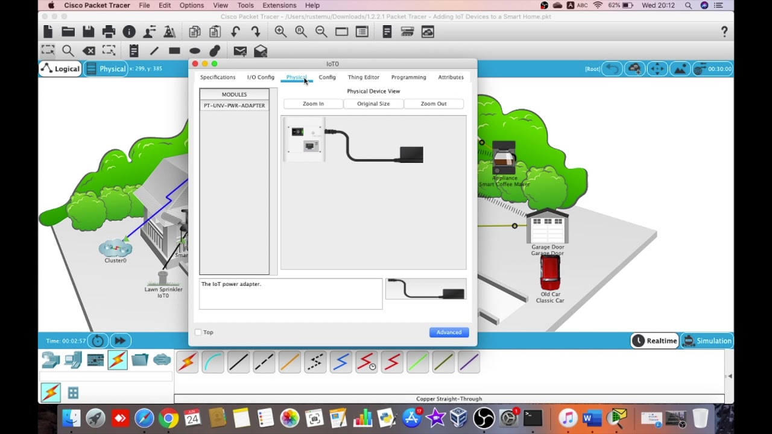Choose the Place Note tool
772x434 pixels.
[134, 51]
